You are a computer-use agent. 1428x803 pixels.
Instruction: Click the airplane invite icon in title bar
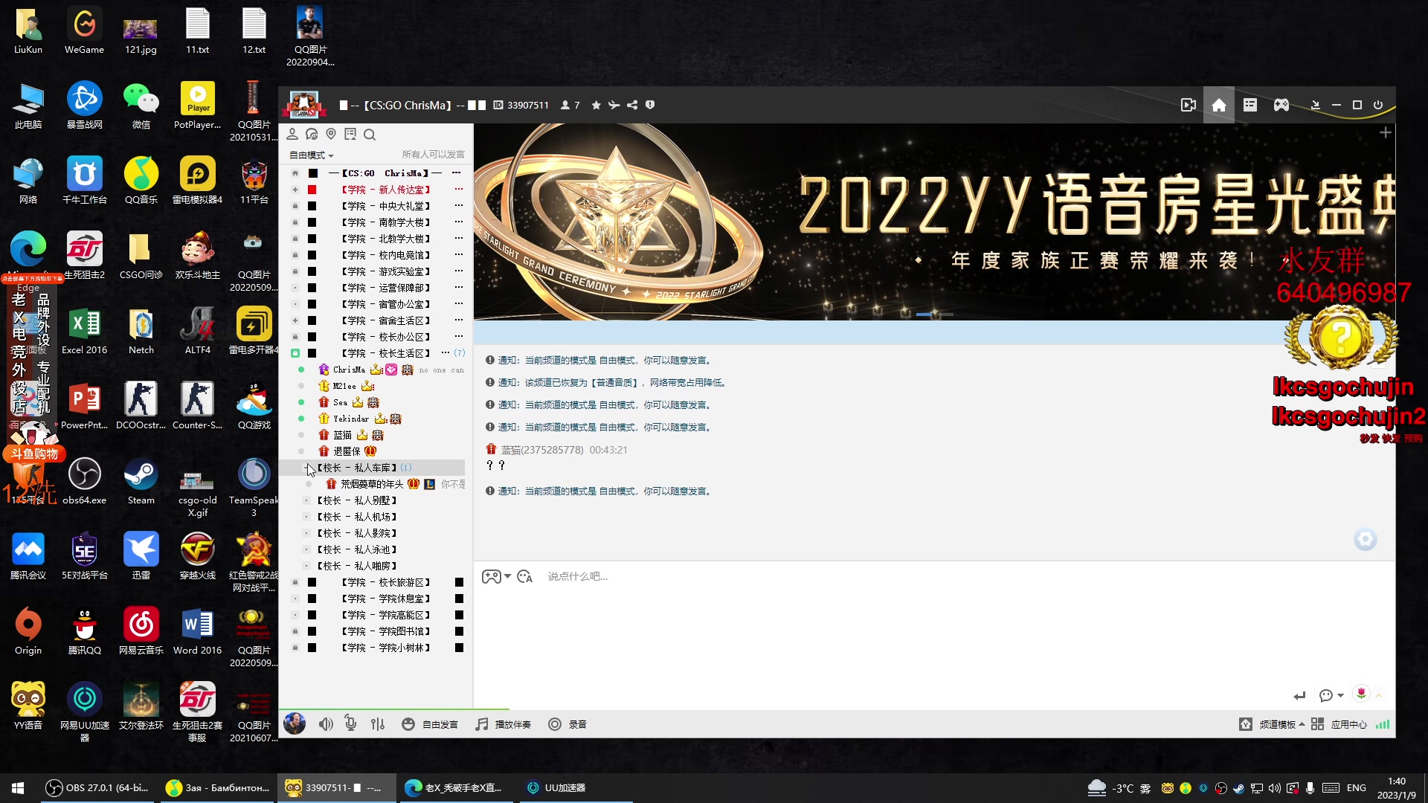[x=614, y=105]
